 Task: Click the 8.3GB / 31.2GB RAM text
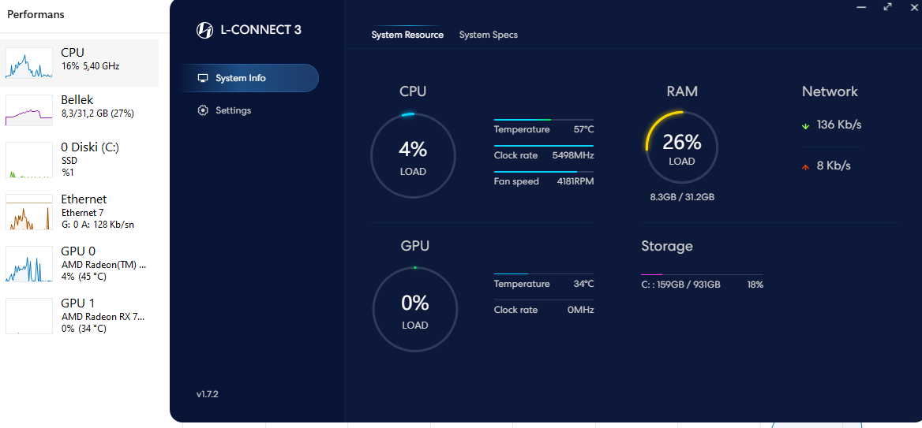tap(682, 197)
